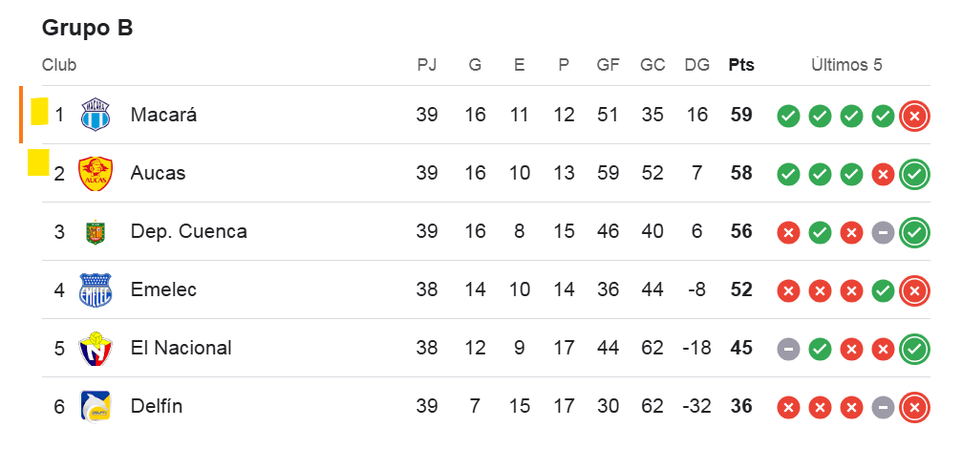Screen dimensions: 962x471
Task: Open the El Nacional team link
Action: (x=181, y=349)
